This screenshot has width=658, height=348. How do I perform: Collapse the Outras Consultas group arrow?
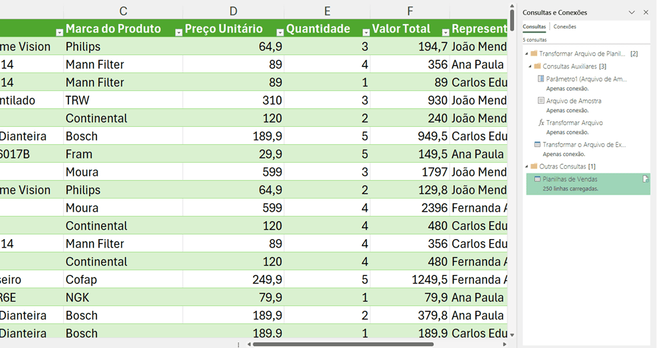click(x=527, y=167)
